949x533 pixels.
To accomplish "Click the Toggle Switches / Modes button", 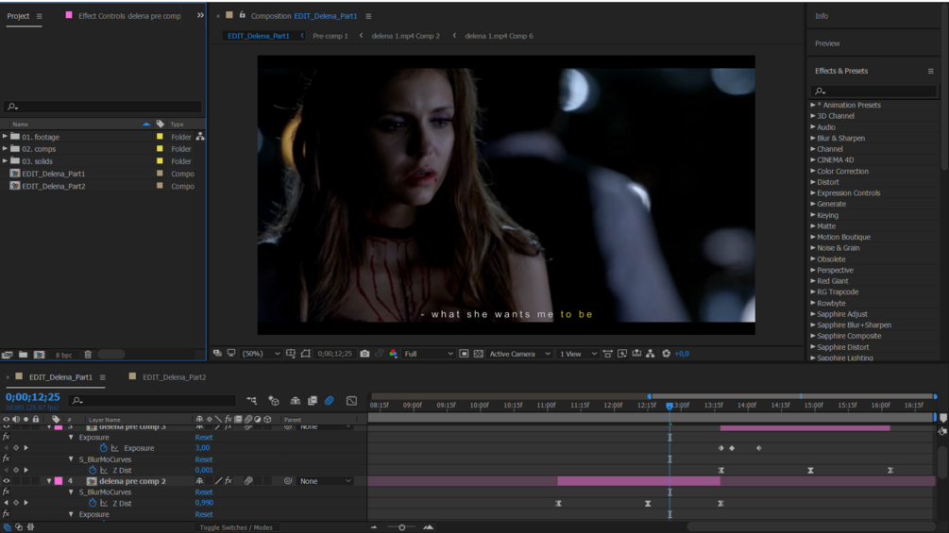I will pos(236,527).
